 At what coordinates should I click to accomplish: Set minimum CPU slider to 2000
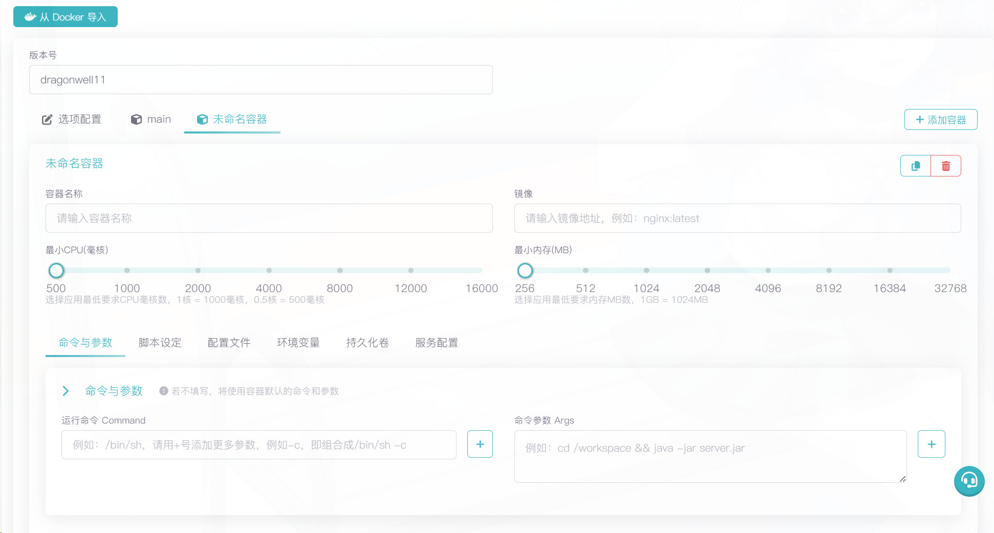(198, 270)
